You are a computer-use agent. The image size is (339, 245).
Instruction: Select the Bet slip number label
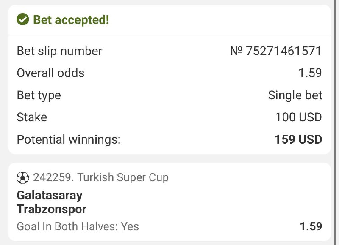[59, 51]
